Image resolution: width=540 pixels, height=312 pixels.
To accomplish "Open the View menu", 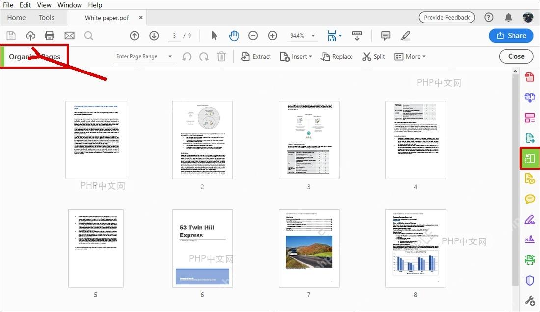I will pyautogui.click(x=44, y=5).
